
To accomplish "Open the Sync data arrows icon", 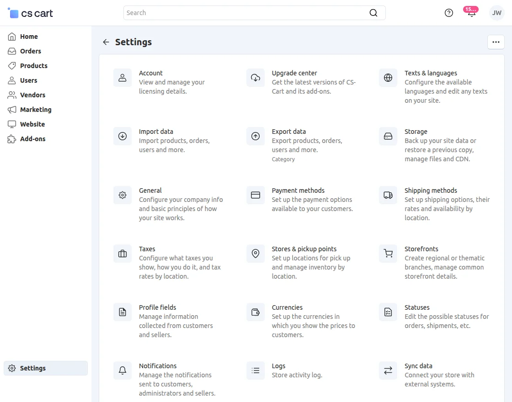I will tap(388, 370).
